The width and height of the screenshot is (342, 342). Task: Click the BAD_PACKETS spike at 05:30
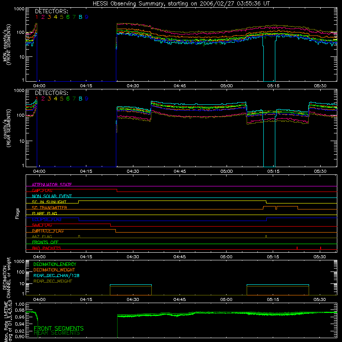(320, 248)
